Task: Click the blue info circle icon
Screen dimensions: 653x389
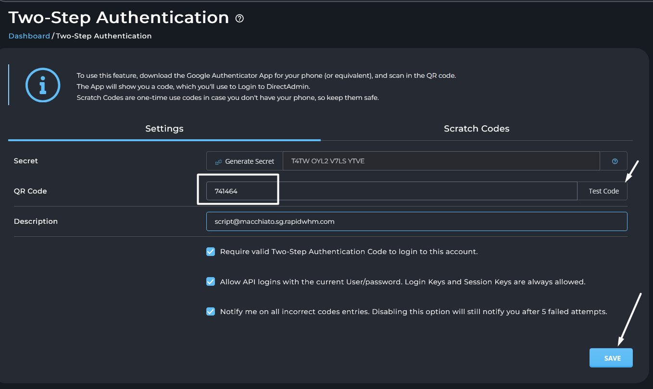Action: [x=43, y=85]
